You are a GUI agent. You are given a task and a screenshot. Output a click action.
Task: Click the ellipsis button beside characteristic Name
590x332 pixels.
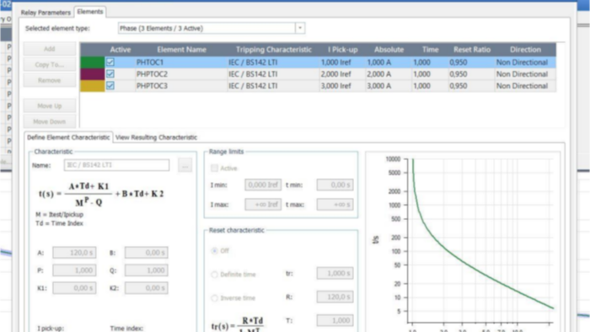[x=185, y=165]
